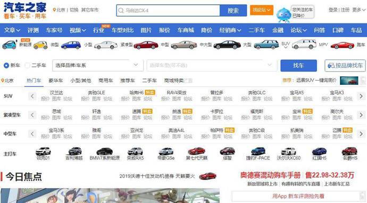Expand the 找论坛 orange dropdown

pyautogui.click(x=262, y=10)
